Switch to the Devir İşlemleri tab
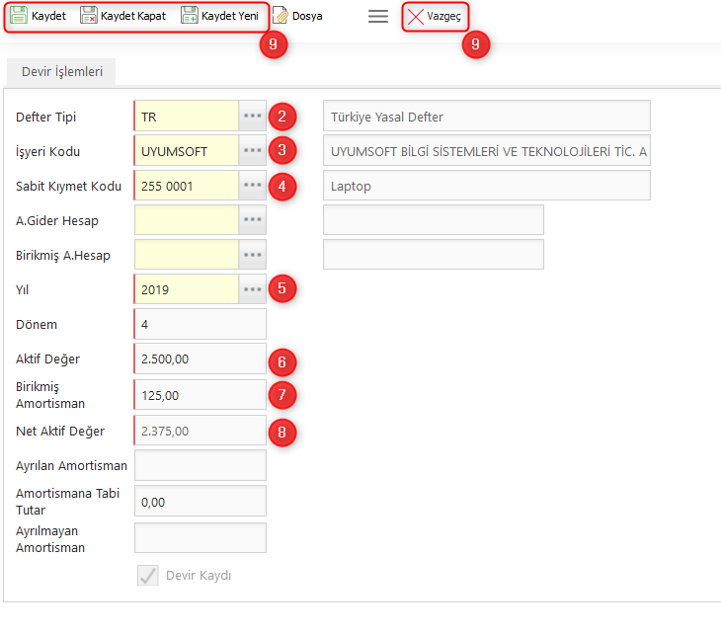 click(x=62, y=72)
